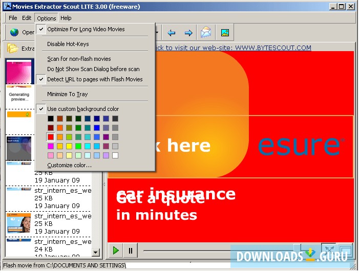Pick the dark red color swatch
This screenshot has height=273, width=359.
click(51, 128)
